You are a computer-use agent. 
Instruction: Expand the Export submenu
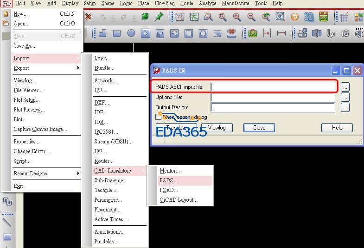tap(46, 68)
